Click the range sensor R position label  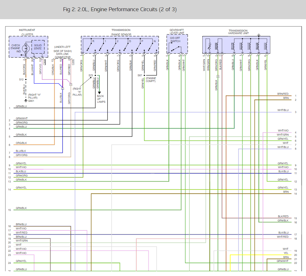pos(93,41)
